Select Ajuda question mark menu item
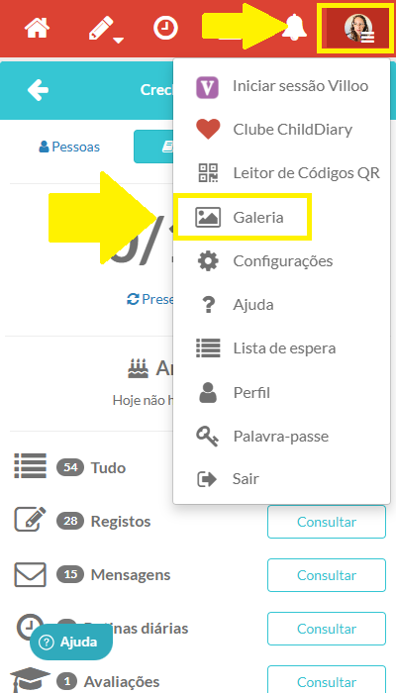This screenshot has height=693, width=396. (281, 305)
